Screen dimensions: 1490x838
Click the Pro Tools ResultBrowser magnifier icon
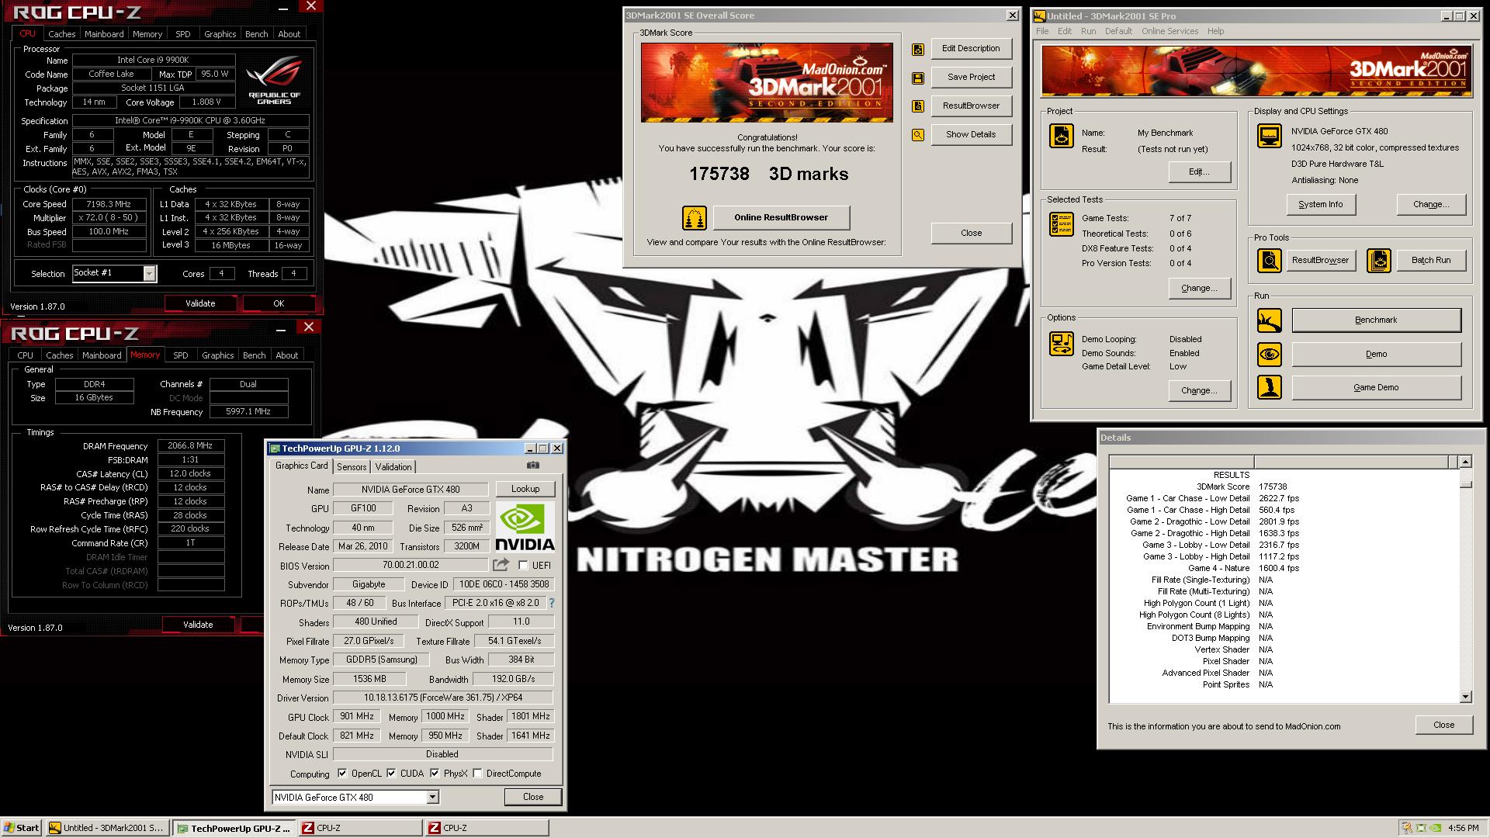(1269, 261)
